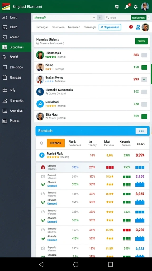
Task: Toggle the checked box in Snahan Ronne row
Action: click(144, 79)
